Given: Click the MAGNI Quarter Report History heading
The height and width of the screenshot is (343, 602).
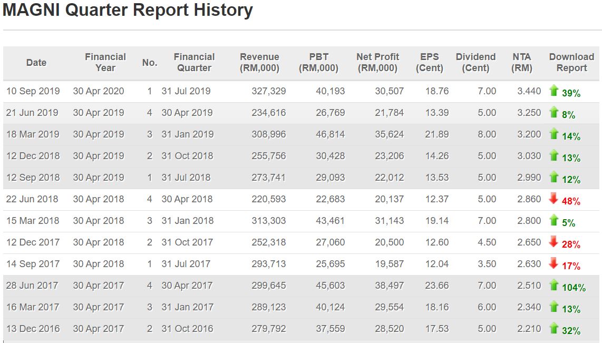Looking at the screenshot, I should tap(128, 10).
